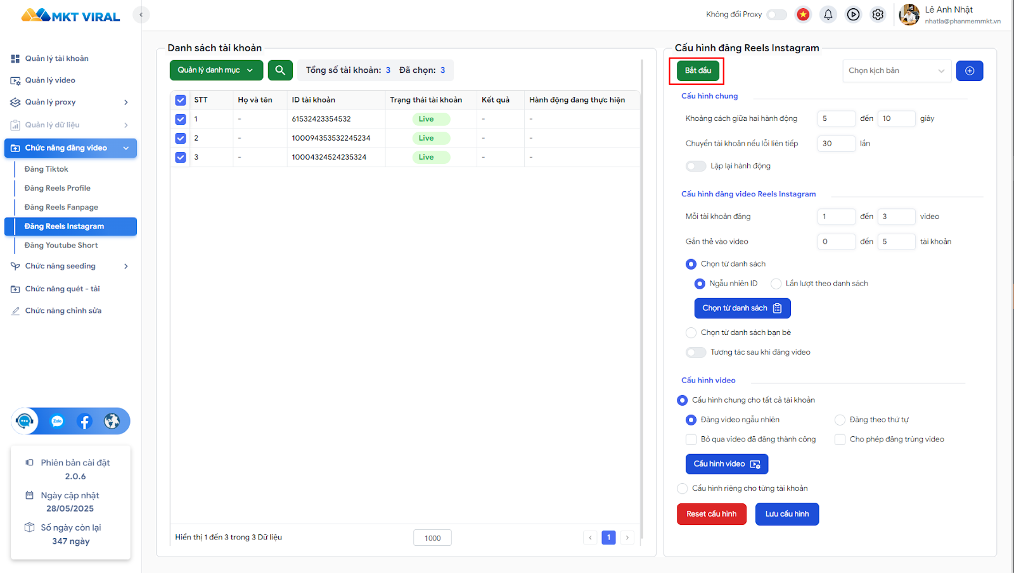Click the red Reset cấu hình button
The height and width of the screenshot is (573, 1014).
(712, 514)
